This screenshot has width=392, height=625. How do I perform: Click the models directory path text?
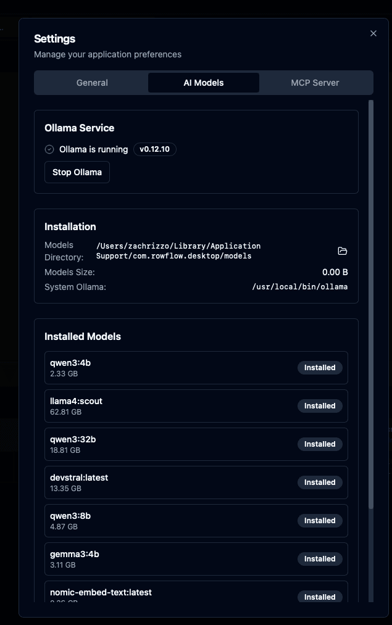[179, 251]
